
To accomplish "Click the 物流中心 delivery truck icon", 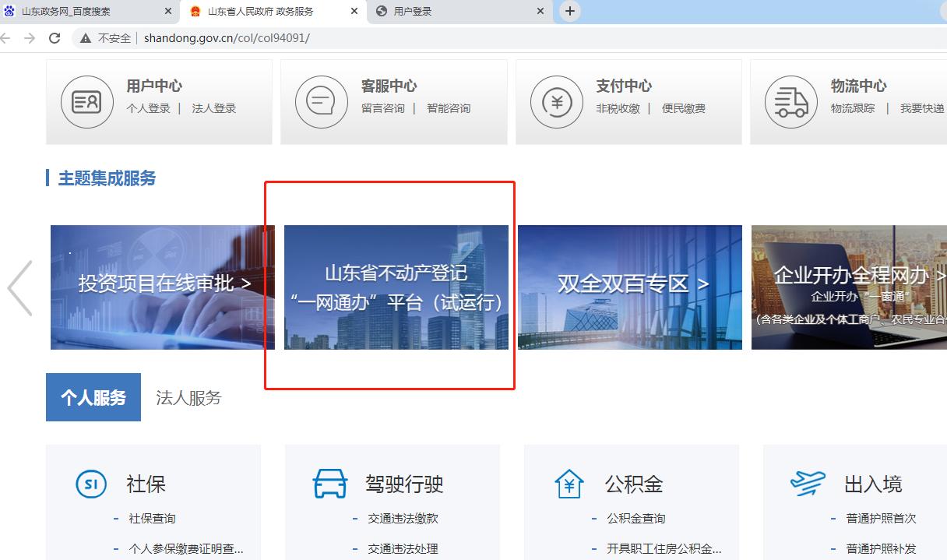I will click(791, 101).
